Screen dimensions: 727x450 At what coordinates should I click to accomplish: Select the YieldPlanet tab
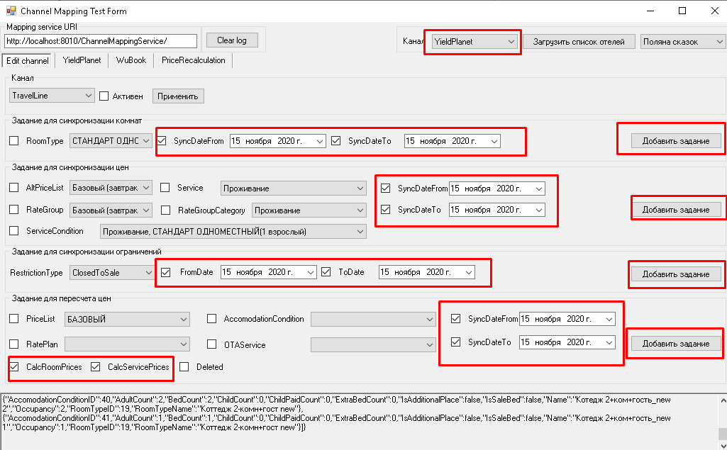tap(82, 60)
